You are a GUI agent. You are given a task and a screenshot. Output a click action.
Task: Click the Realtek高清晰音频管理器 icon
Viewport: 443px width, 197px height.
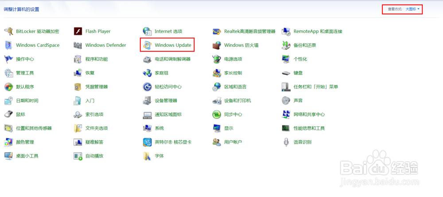tap(217, 31)
